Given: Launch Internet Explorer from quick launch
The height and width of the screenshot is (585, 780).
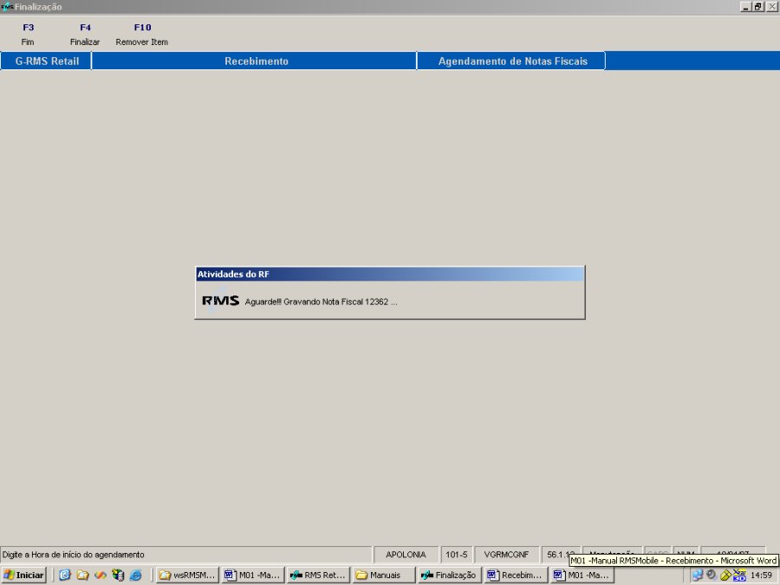Looking at the screenshot, I should [x=135, y=575].
